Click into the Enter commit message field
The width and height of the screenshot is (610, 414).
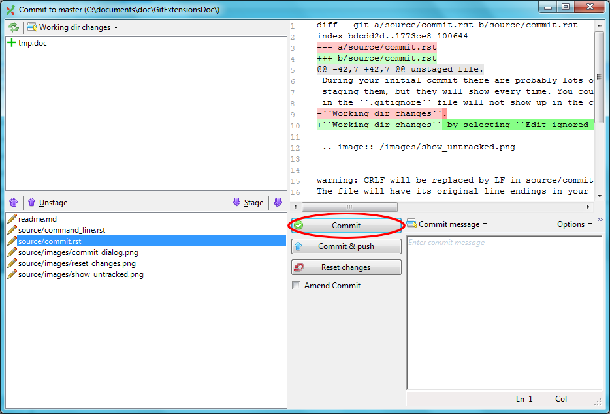pos(504,313)
